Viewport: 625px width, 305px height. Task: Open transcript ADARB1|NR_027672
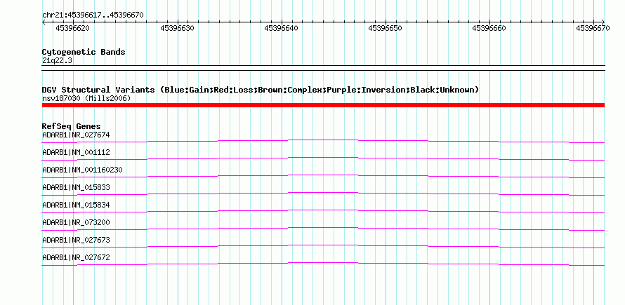pyautogui.click(x=76, y=257)
